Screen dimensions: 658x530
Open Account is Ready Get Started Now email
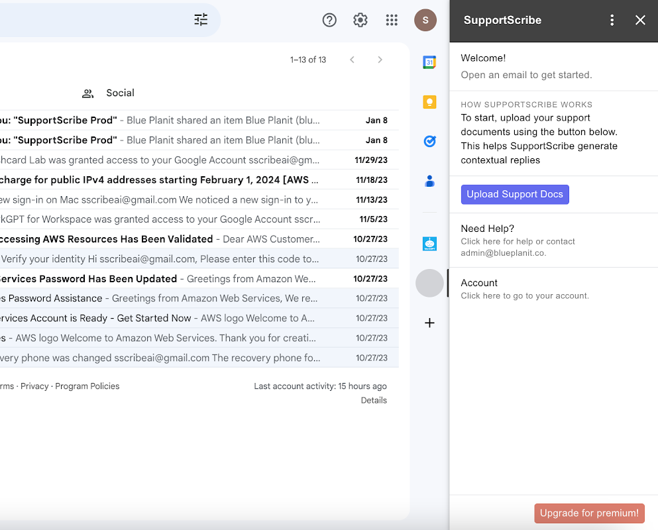tap(199, 318)
